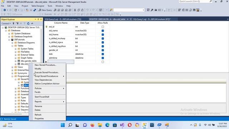The image size is (229, 129).
Task: Open Windows Start menu
Action: coord(63,125)
